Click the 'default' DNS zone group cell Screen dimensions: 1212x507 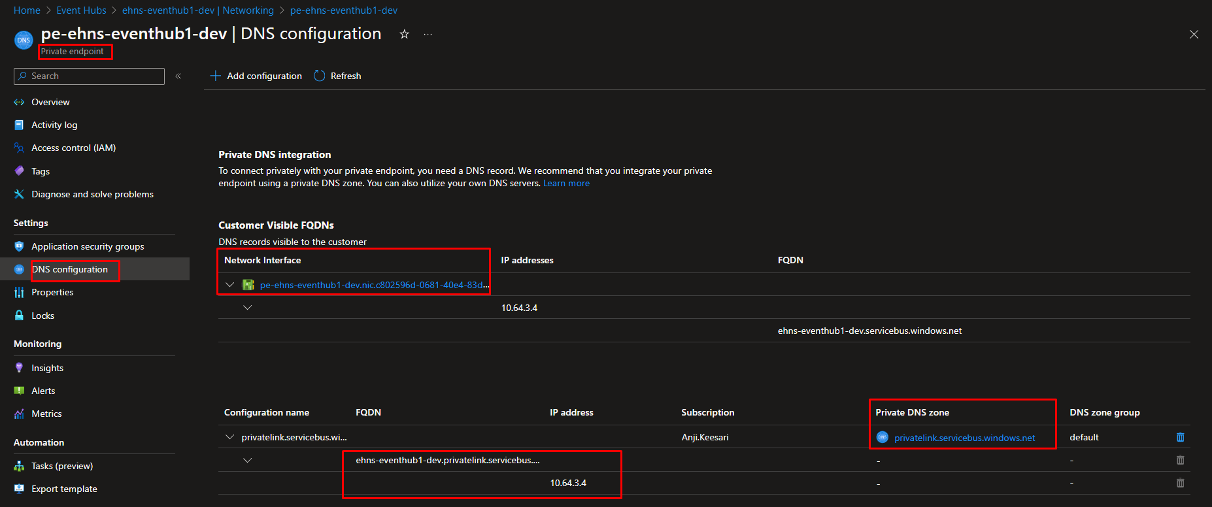tap(1084, 437)
